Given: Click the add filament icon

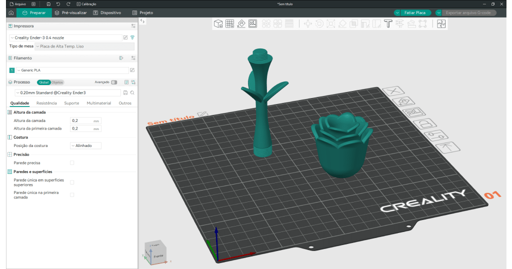Looking at the screenshot, I should (121, 58).
